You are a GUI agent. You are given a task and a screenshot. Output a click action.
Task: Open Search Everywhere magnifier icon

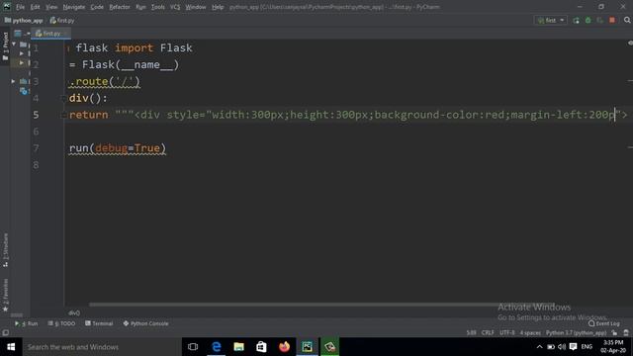coord(627,20)
